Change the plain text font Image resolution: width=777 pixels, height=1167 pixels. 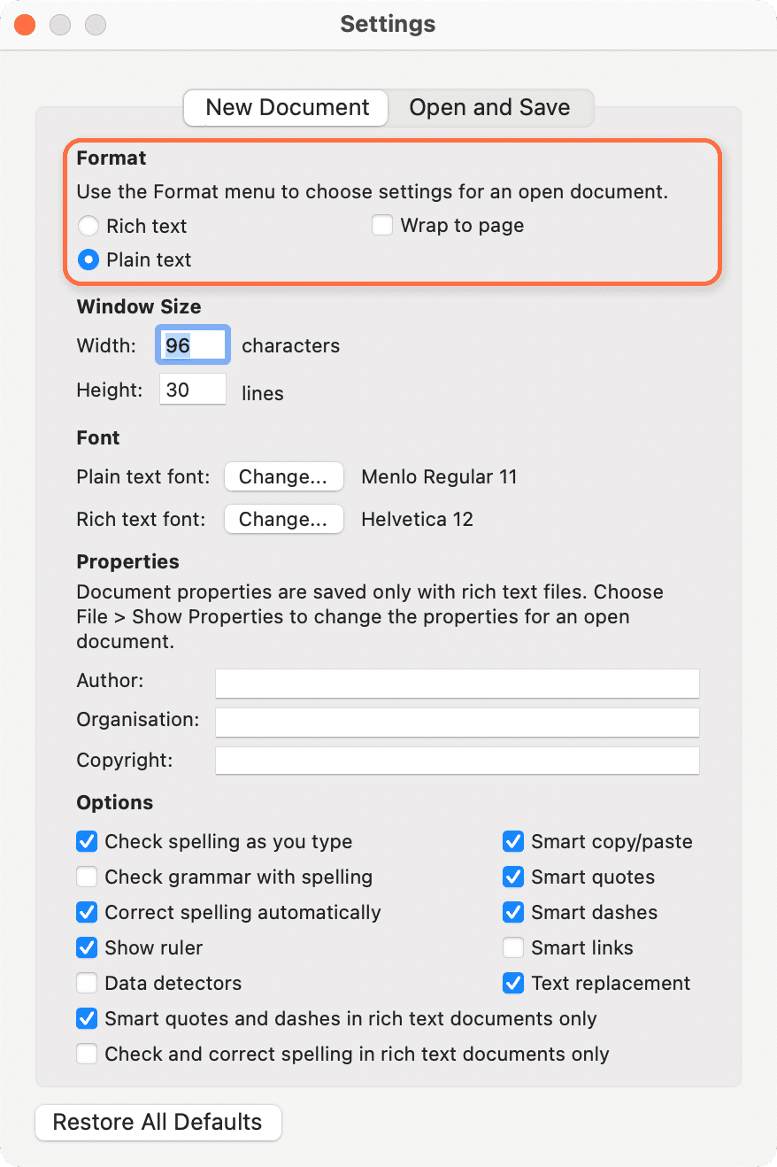point(283,476)
